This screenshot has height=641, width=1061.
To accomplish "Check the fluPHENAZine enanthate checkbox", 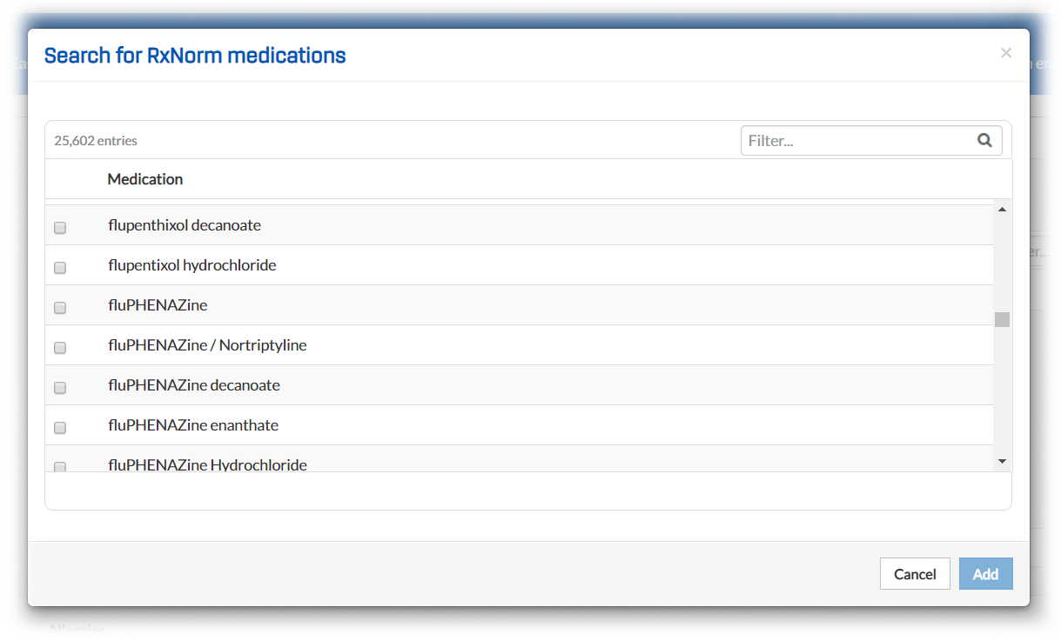I will (60, 428).
